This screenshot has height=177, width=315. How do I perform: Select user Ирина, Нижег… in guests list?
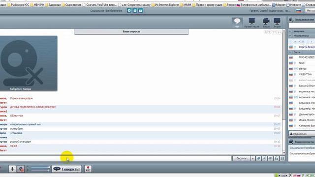302,120
